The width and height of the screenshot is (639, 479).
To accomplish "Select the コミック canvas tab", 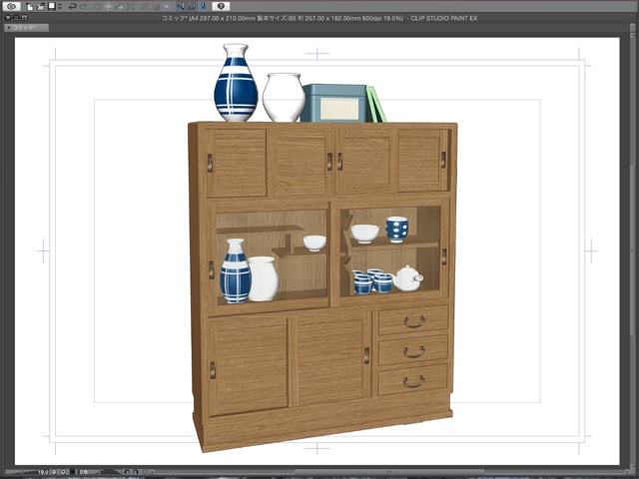I will (26, 27).
